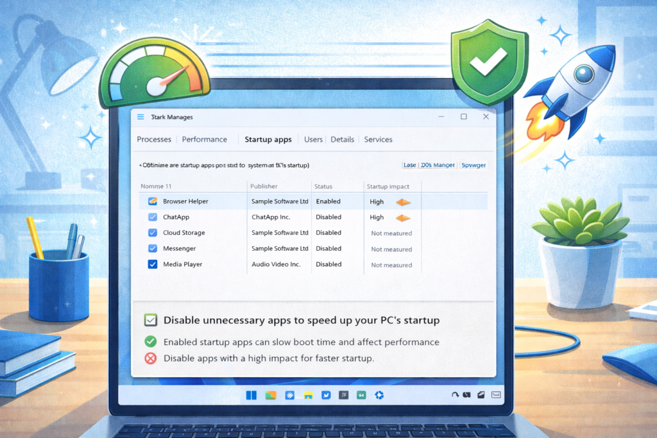Click the Task View icon on the taskbar
The width and height of the screenshot is (657, 438).
click(x=252, y=395)
